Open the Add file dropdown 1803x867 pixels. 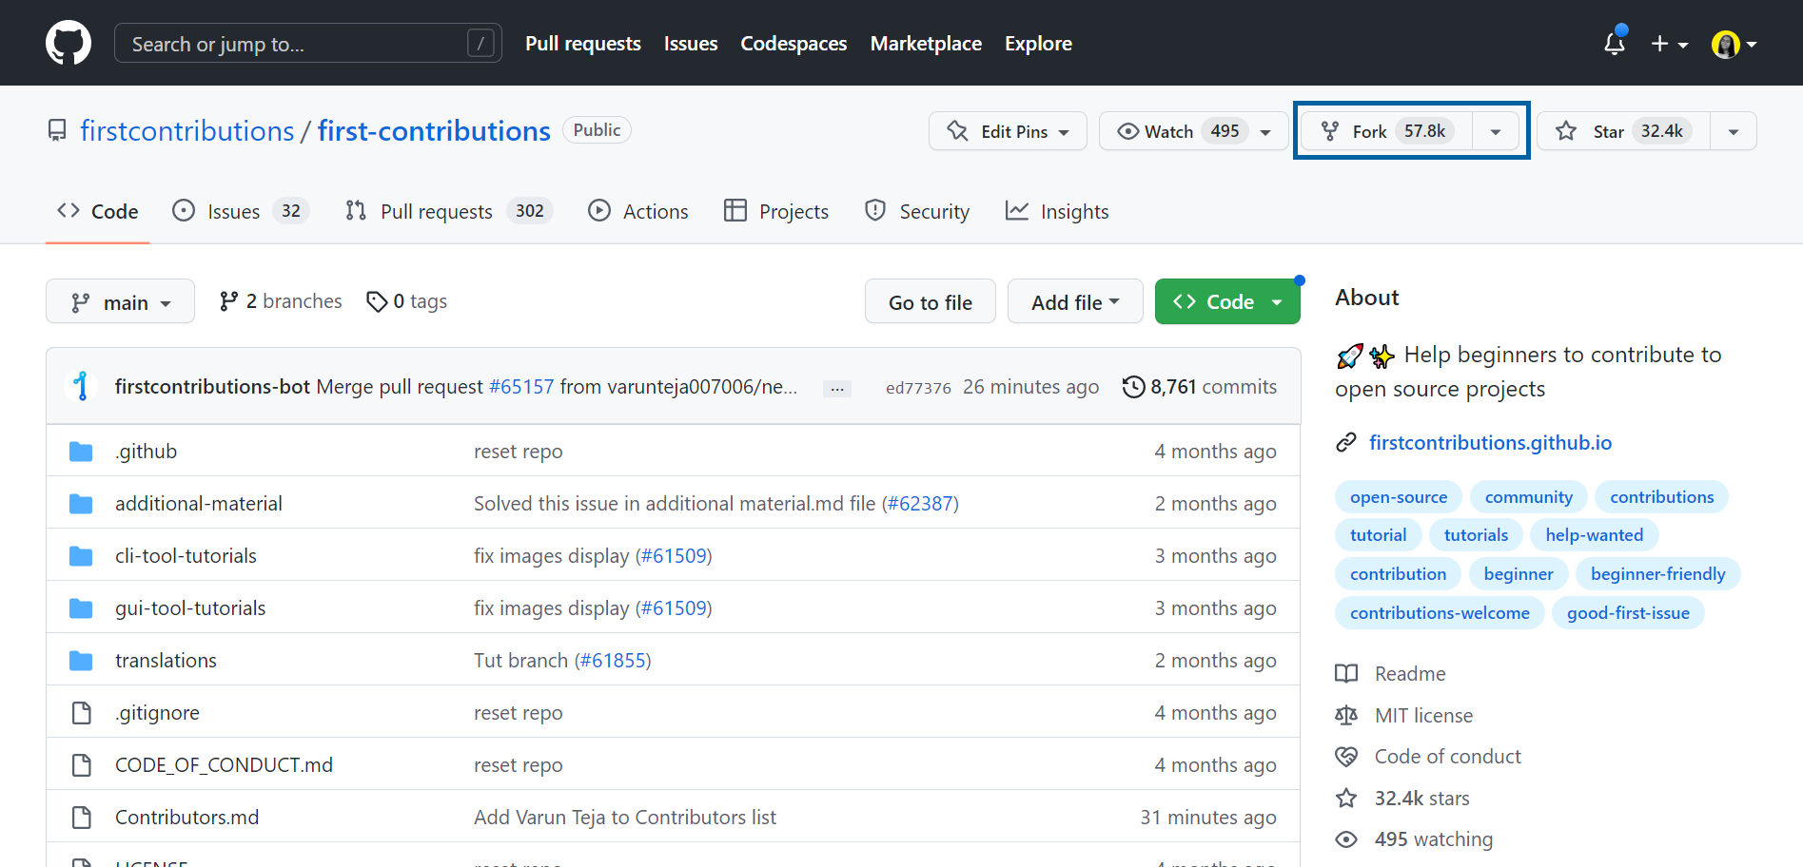[x=1075, y=301]
